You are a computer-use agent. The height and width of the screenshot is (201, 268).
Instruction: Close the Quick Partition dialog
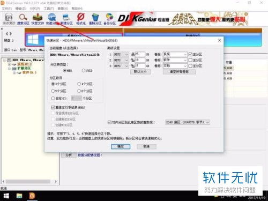(x=219, y=41)
